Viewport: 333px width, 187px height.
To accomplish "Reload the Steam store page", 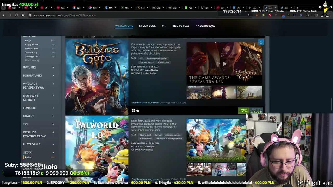I will click(16, 15).
